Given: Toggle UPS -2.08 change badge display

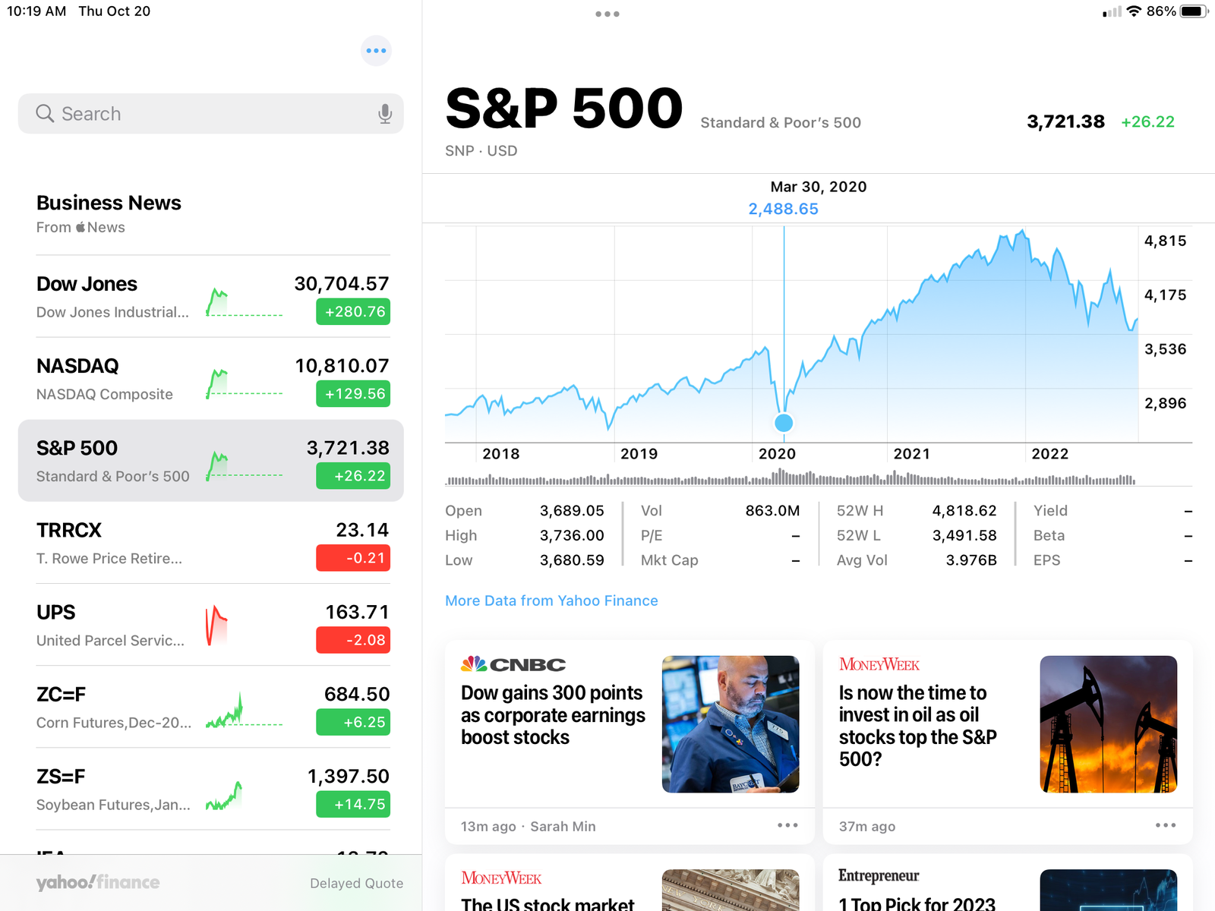Looking at the screenshot, I should pos(353,639).
